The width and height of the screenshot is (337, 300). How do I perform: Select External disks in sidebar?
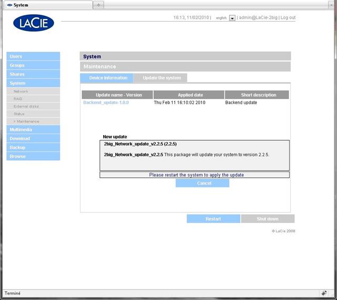26,107
